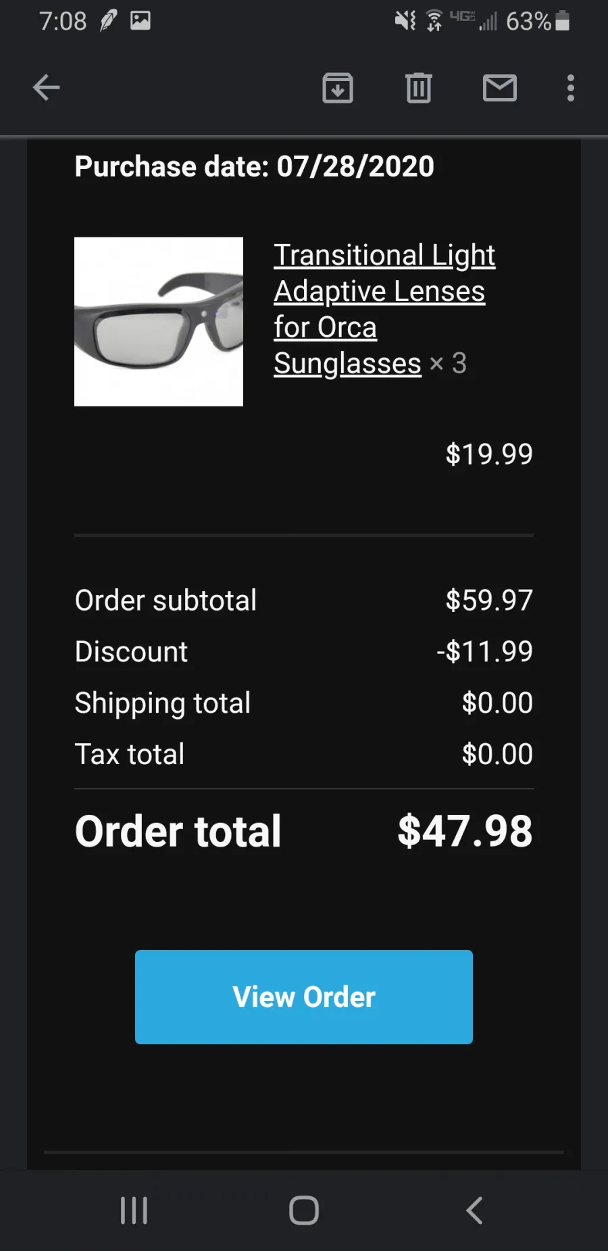Tap the item price $19.99
Screen dimensions: 608x1251
click(489, 454)
